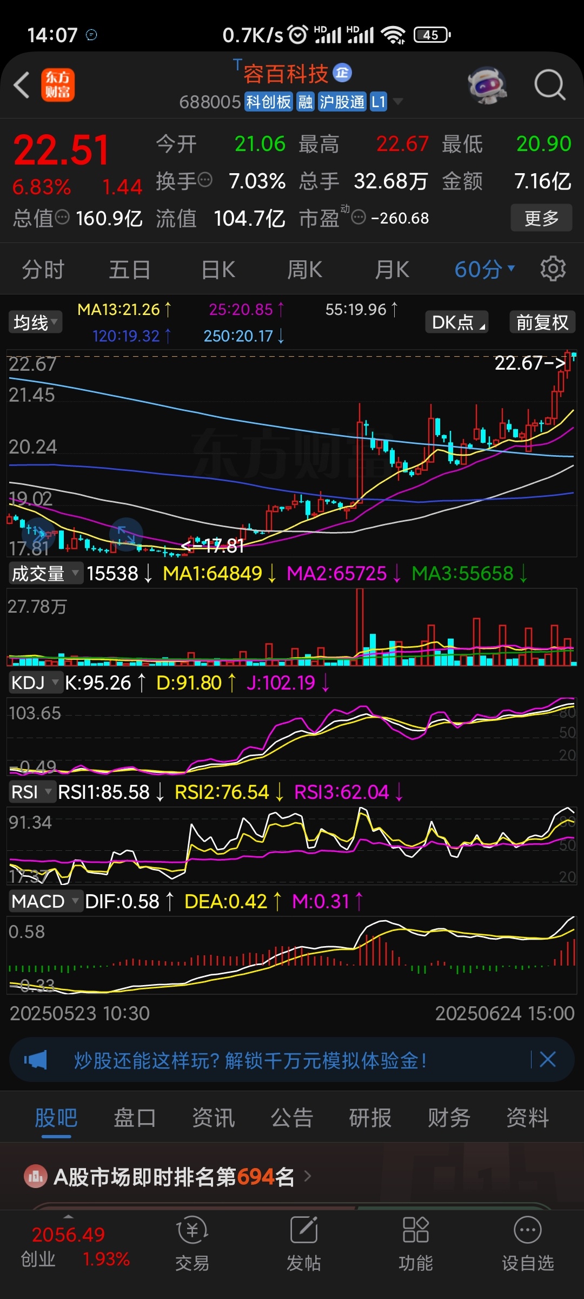Open the robot assistant avatar
The width and height of the screenshot is (584, 1299).
(487, 85)
